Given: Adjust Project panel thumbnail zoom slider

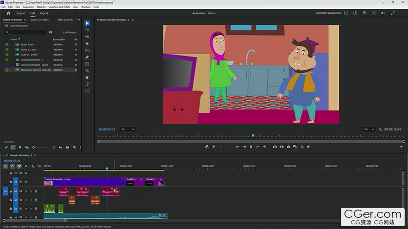Looking at the screenshot, I should click(39, 147).
